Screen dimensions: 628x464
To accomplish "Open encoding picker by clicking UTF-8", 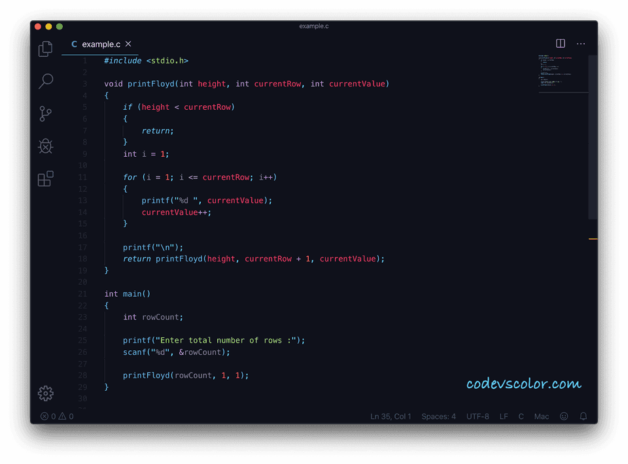I will coord(478,416).
